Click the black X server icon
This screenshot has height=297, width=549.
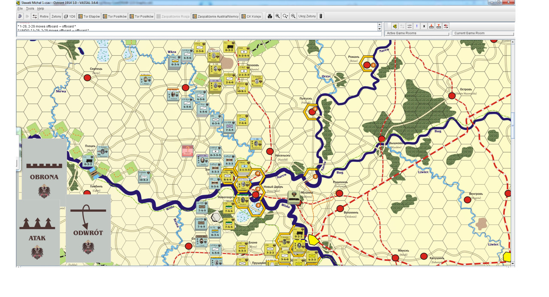coord(424,26)
